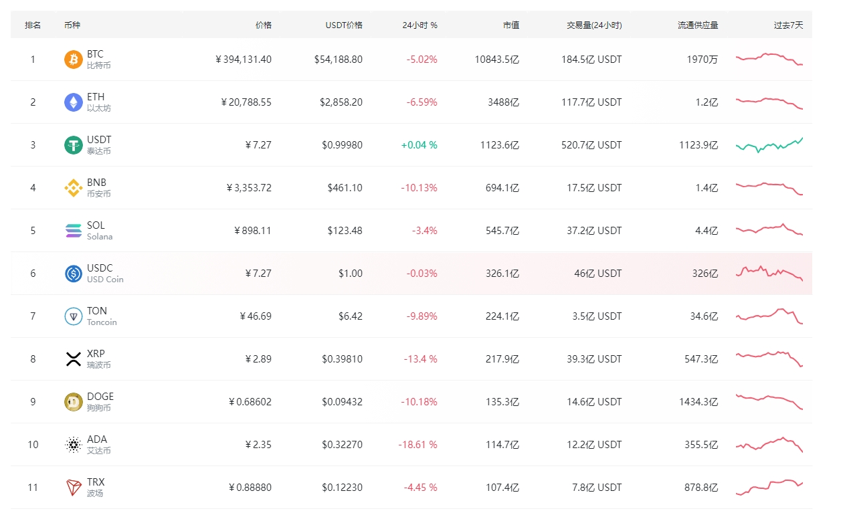Sort by 24小时 % column header
Viewport: 841px width, 513px height.
pyautogui.click(x=419, y=25)
